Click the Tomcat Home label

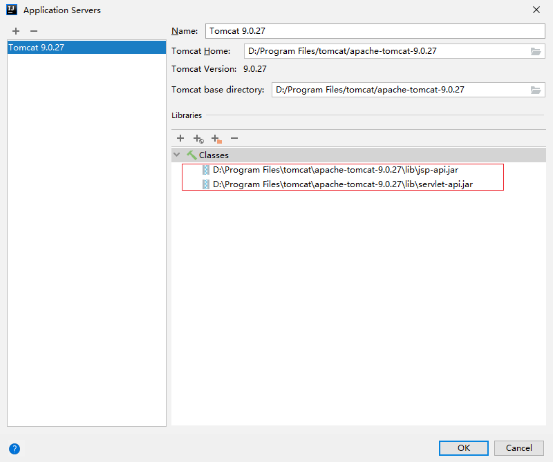pyautogui.click(x=200, y=51)
